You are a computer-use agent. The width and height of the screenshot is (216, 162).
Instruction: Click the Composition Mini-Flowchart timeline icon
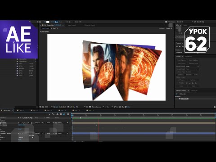point(49,114)
